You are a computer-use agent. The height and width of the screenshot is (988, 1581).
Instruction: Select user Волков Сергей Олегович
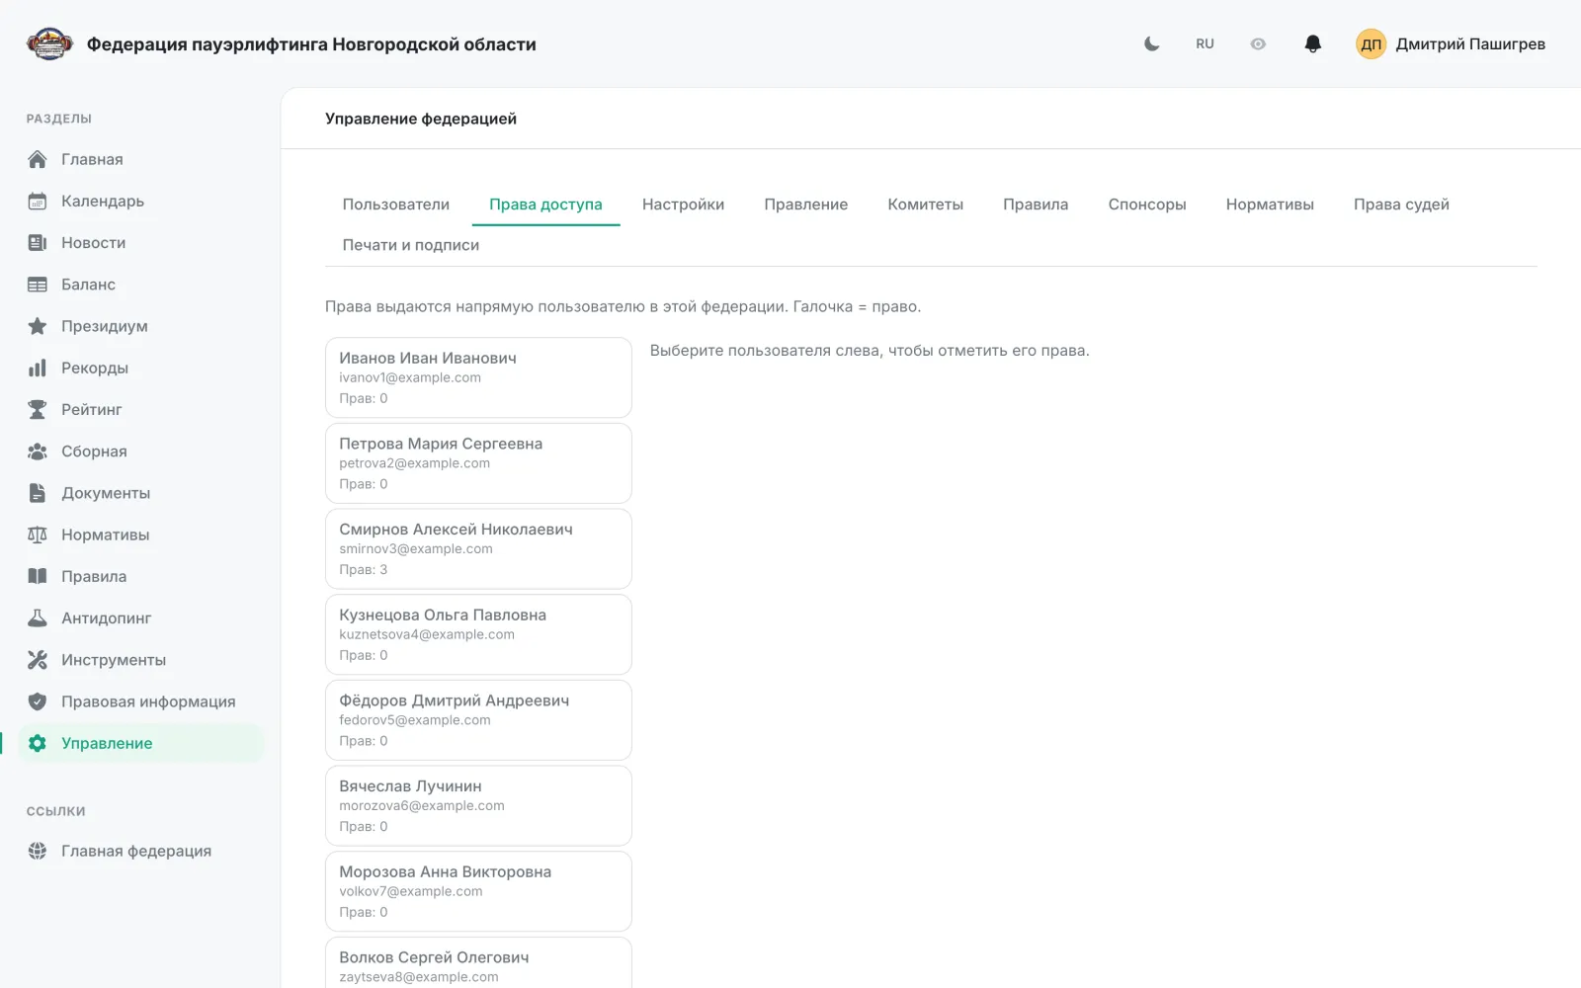478,963
